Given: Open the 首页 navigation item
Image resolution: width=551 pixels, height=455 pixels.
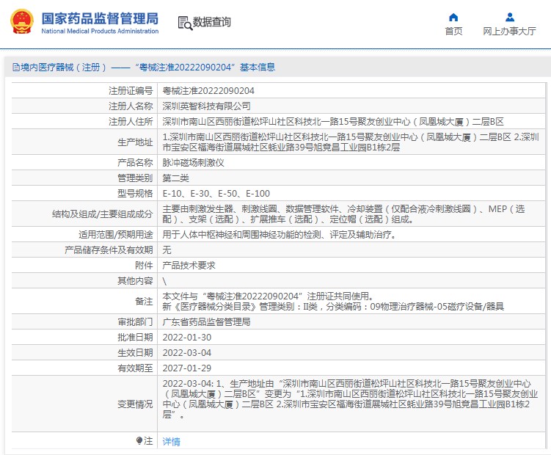Looking at the screenshot, I should click(x=453, y=31).
